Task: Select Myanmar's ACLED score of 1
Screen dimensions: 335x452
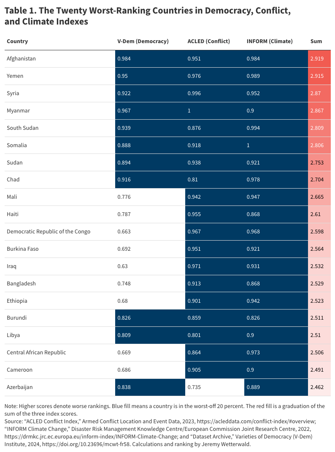Action: [x=189, y=111]
